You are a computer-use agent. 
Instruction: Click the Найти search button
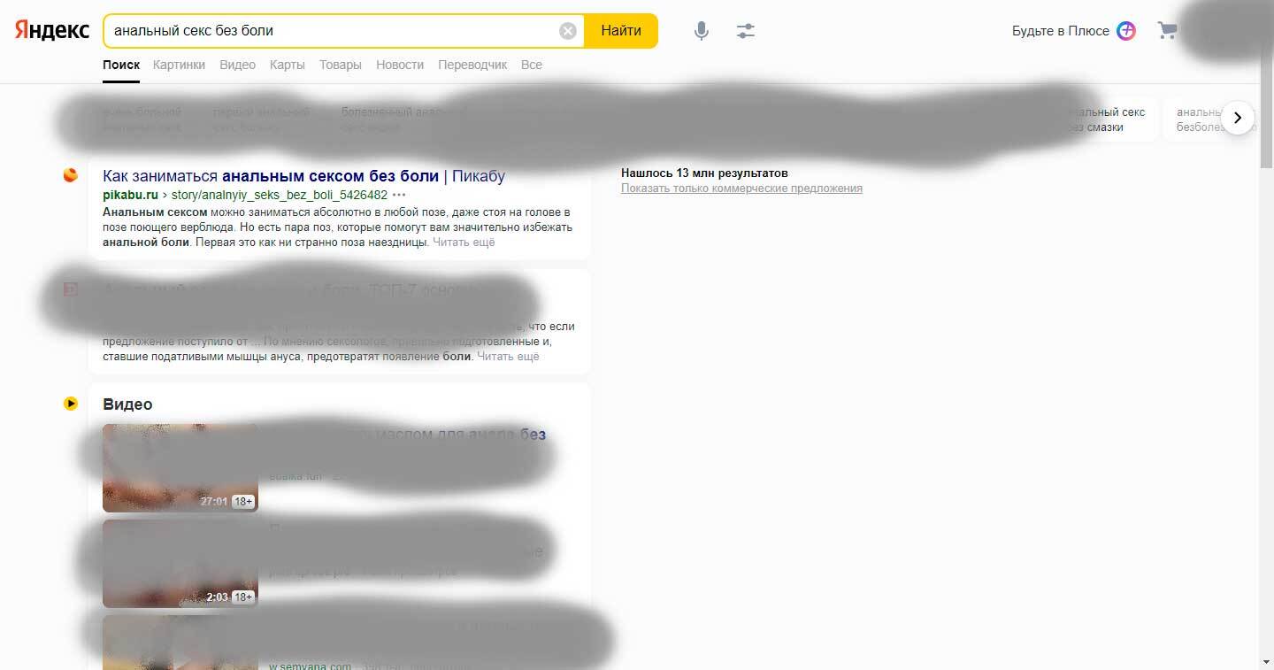click(621, 31)
